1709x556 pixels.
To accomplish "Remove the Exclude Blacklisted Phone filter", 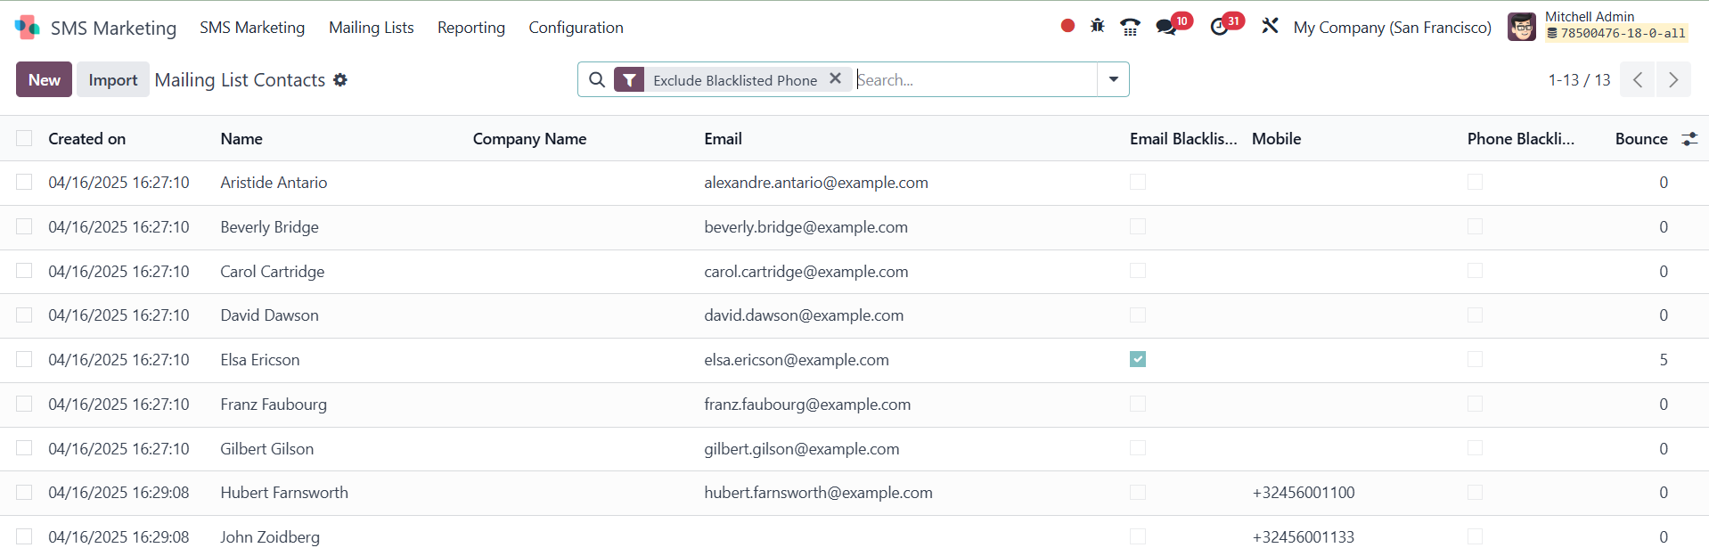I will 835,78.
